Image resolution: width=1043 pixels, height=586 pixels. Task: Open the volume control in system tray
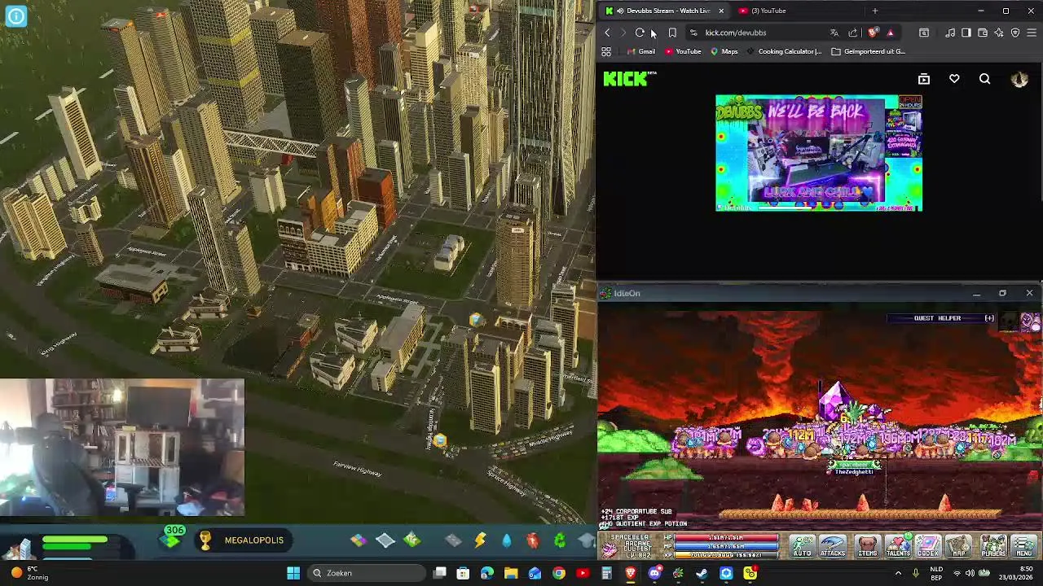[x=971, y=573]
